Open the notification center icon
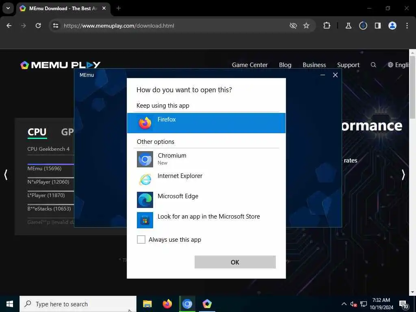 (404, 304)
